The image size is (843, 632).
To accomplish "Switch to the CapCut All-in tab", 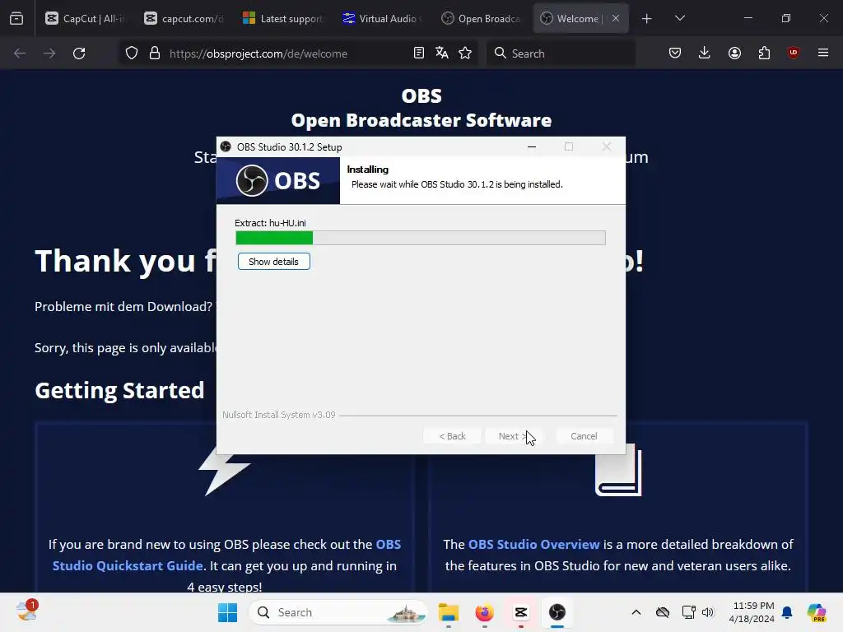I will 85,18.
